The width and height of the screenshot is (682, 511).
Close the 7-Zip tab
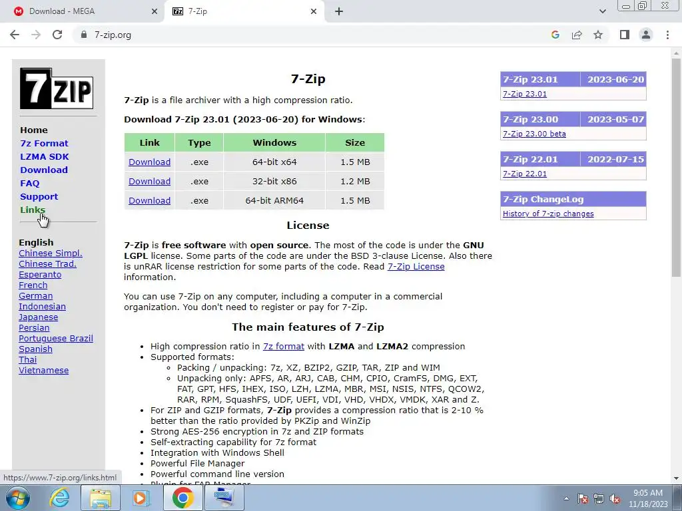click(314, 11)
